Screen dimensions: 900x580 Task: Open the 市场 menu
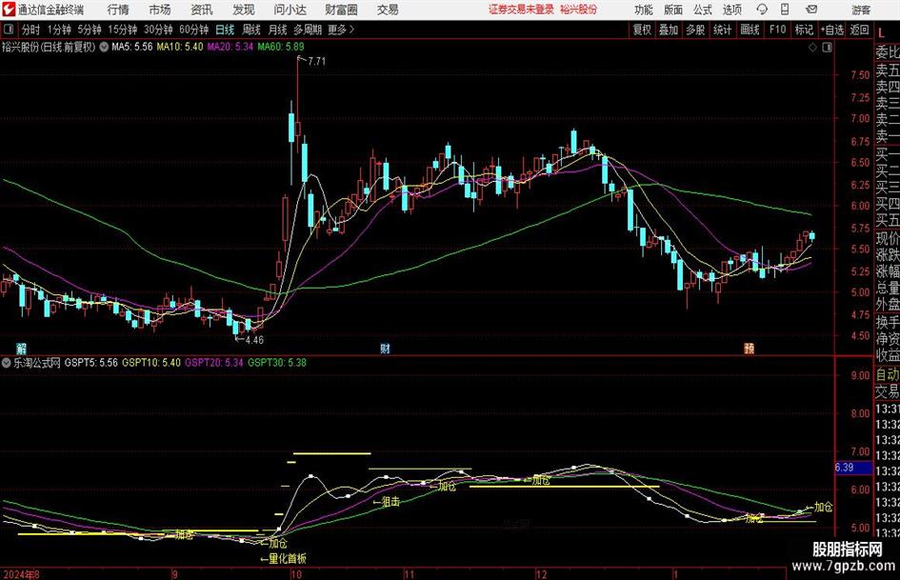click(160, 10)
